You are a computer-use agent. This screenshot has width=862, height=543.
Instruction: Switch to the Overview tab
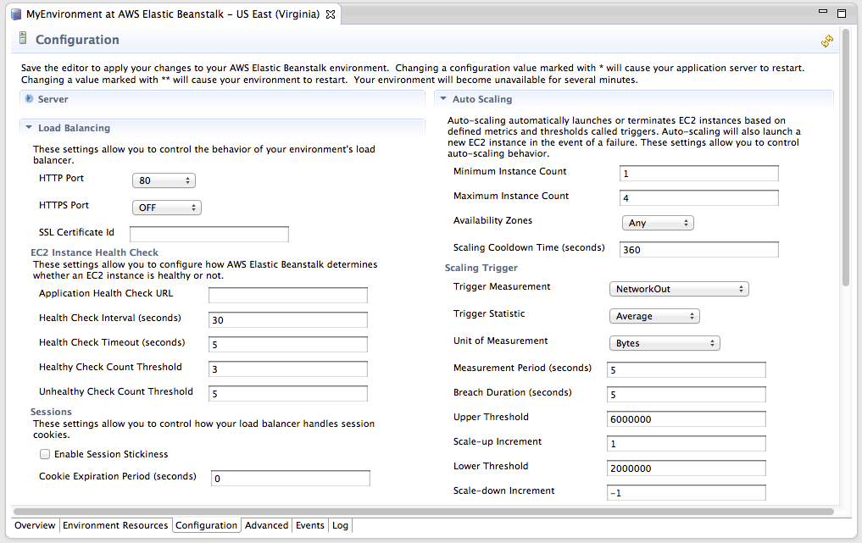[x=35, y=525]
